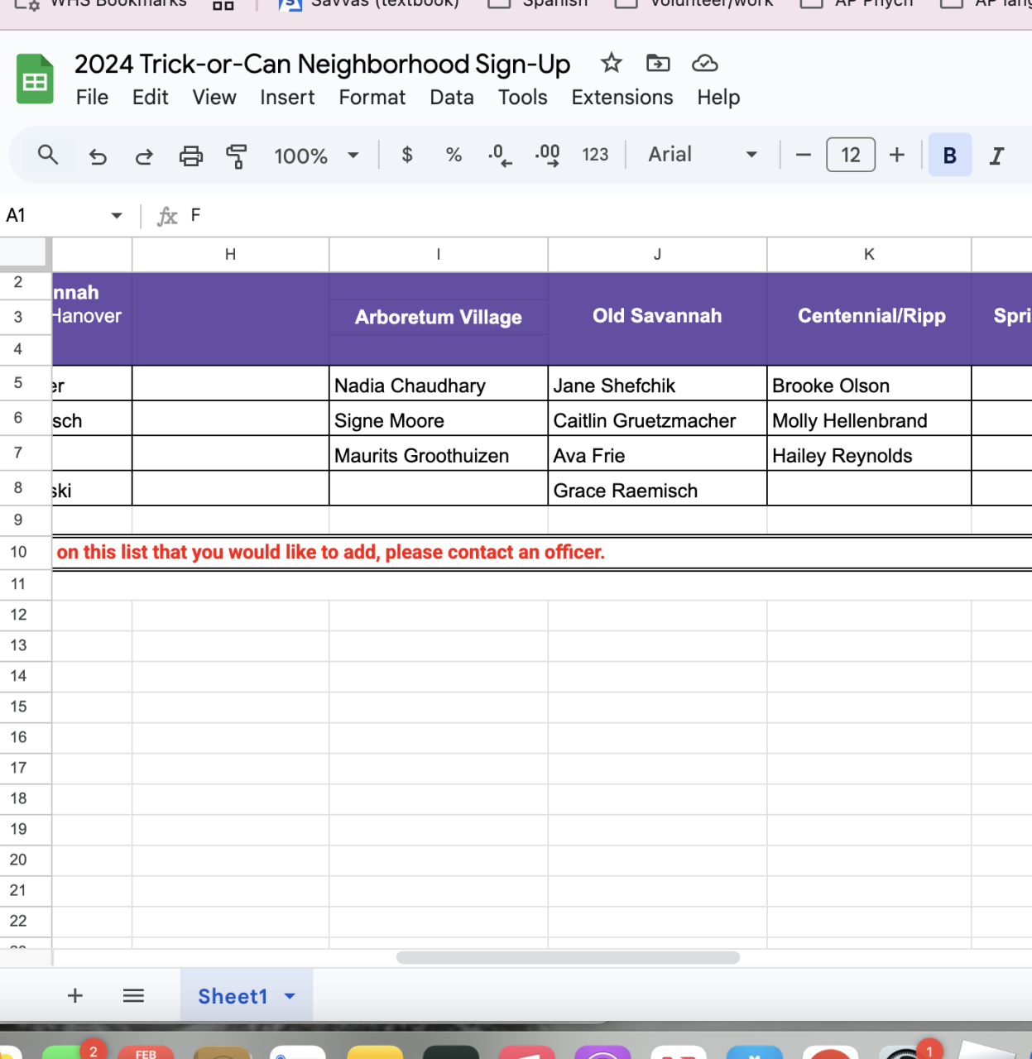Image resolution: width=1032 pixels, height=1059 pixels.
Task: Click into the formula bar
Action: [608, 216]
